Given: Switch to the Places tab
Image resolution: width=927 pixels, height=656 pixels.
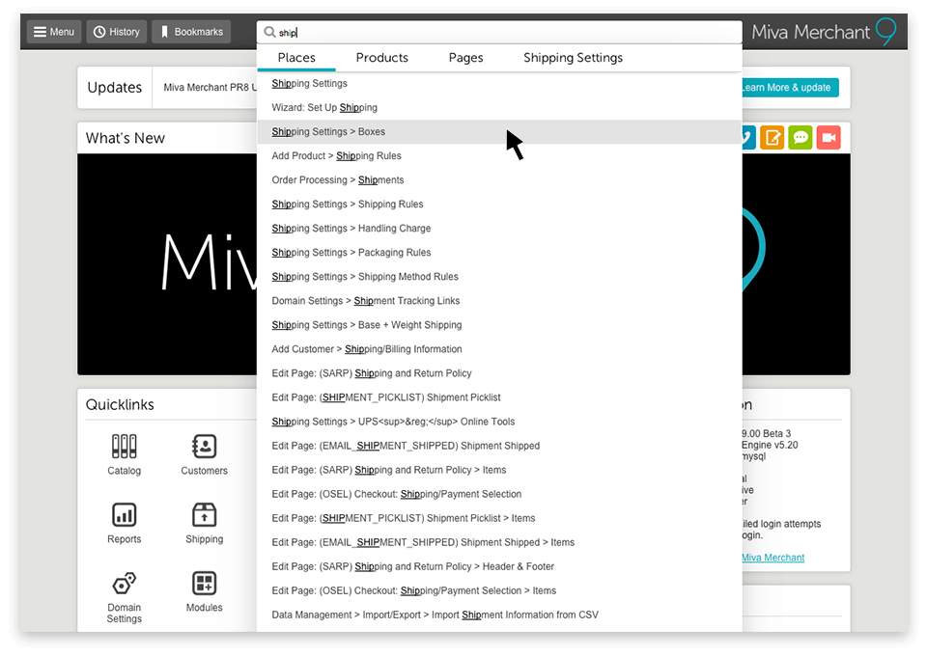Looking at the screenshot, I should pos(296,58).
